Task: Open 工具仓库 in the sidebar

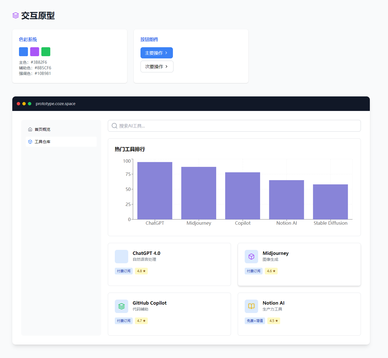Action: [x=61, y=142]
